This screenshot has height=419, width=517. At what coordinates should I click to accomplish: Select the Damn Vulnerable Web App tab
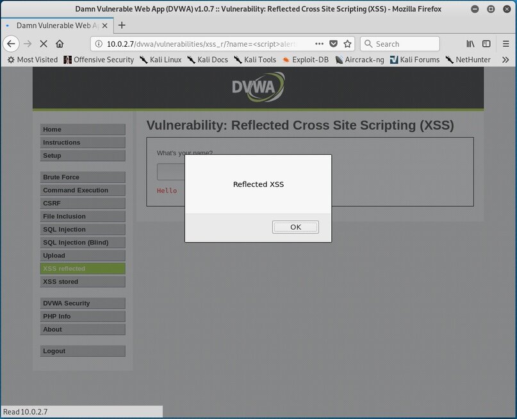click(57, 26)
